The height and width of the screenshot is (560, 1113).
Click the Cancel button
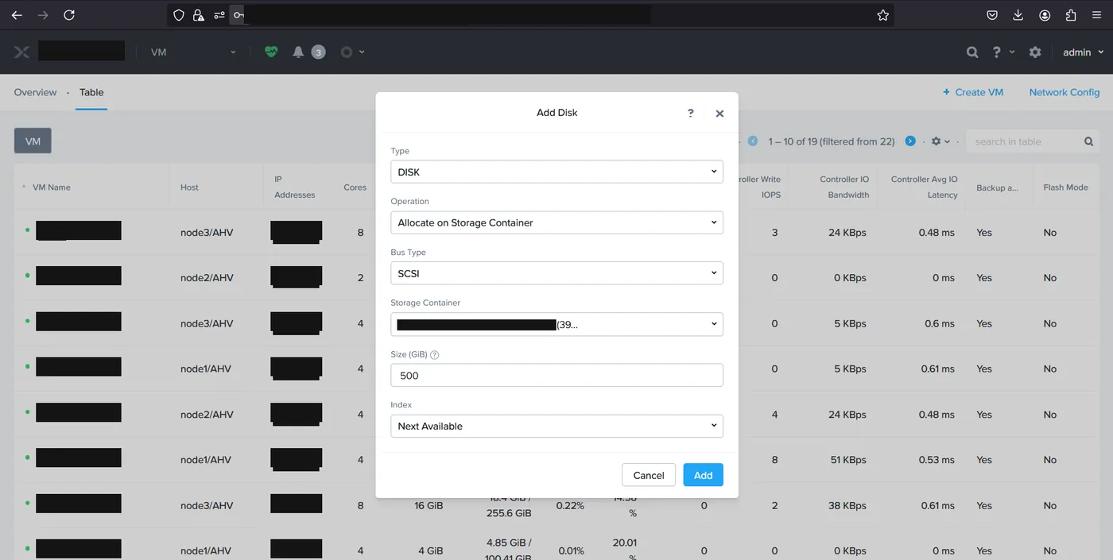pyautogui.click(x=649, y=475)
